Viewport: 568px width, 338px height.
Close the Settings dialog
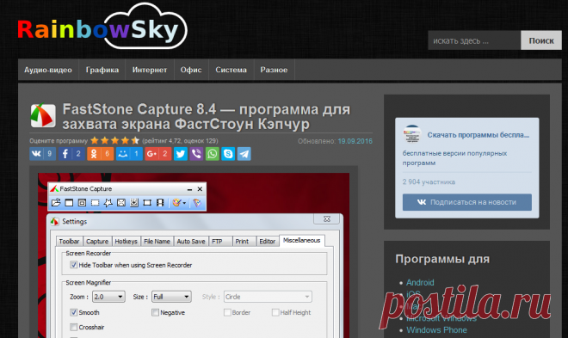[327, 219]
